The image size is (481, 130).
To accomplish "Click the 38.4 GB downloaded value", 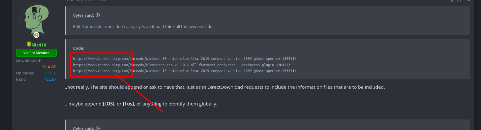I will tap(49, 67).
